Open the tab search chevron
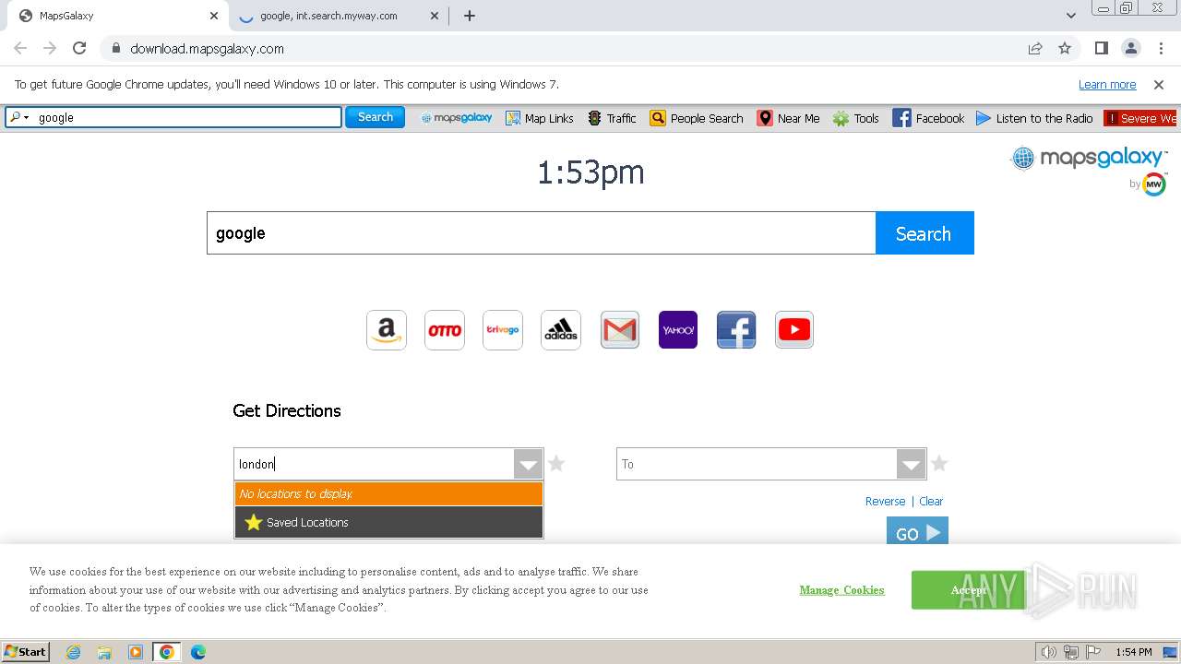Image resolution: width=1181 pixels, height=664 pixels. pos(1071,16)
